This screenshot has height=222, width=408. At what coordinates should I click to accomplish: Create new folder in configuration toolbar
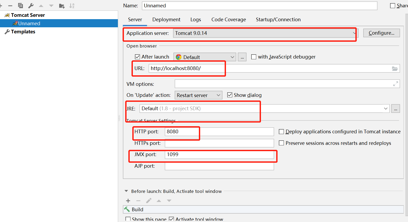click(62, 6)
